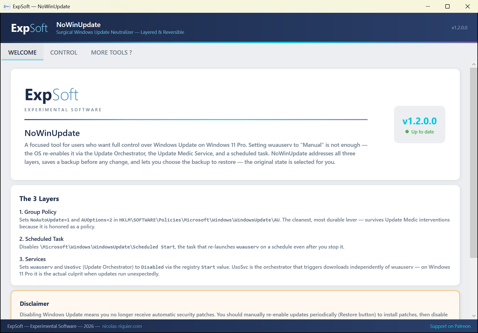Open the nicolas-riquier.com link in the footer
478x333 pixels.
click(122, 326)
